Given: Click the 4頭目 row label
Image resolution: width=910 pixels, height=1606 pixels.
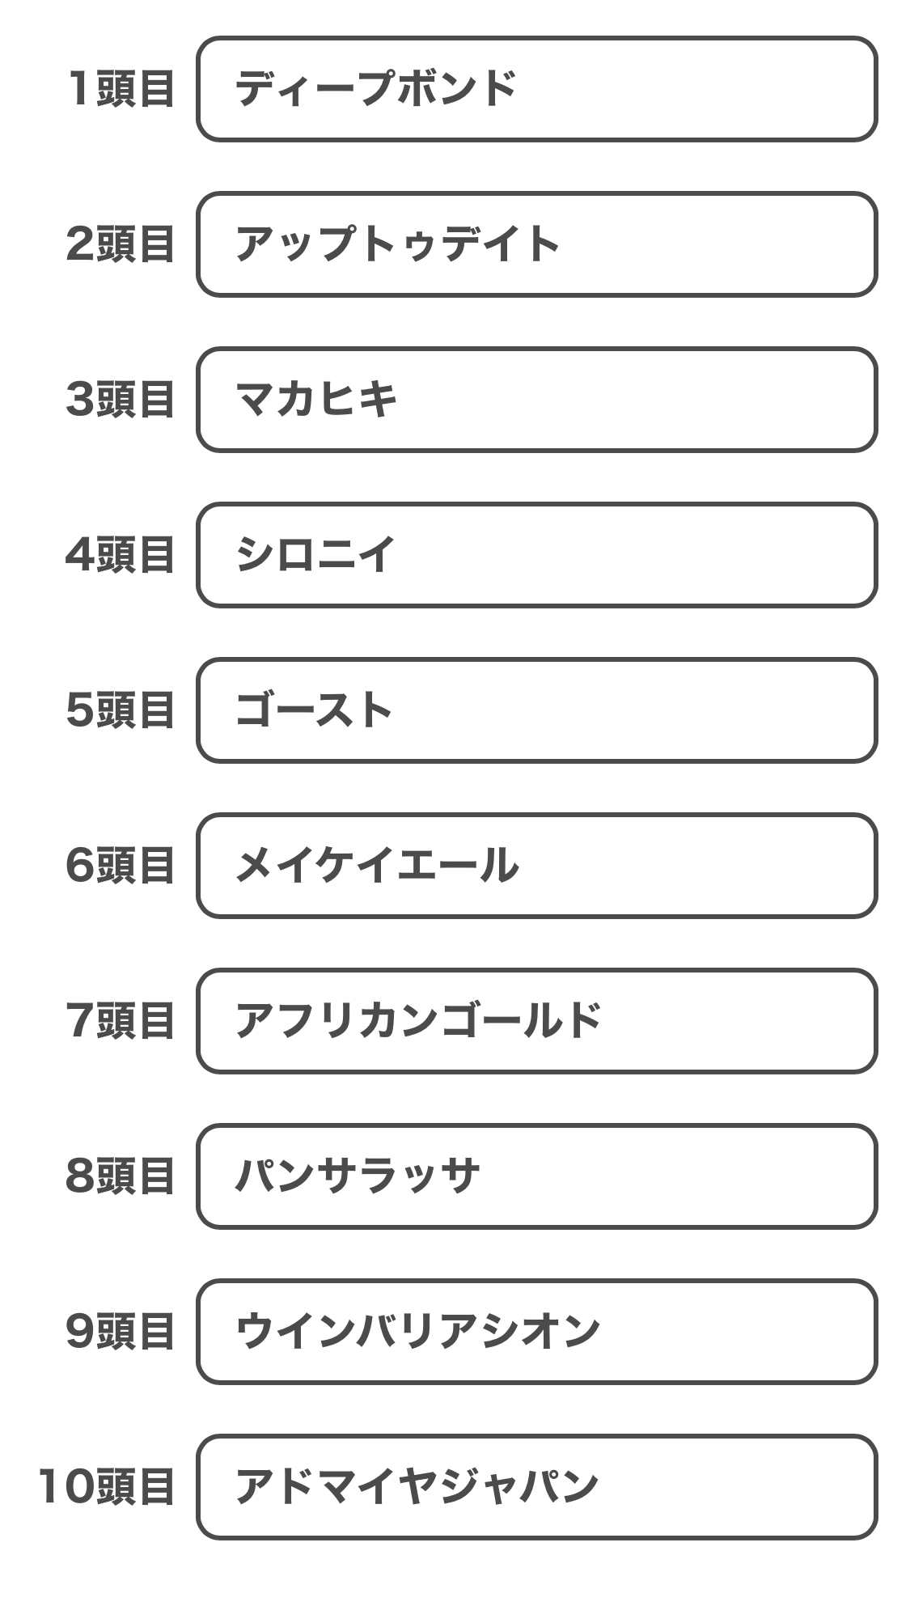Looking at the screenshot, I should pyautogui.click(x=120, y=555).
